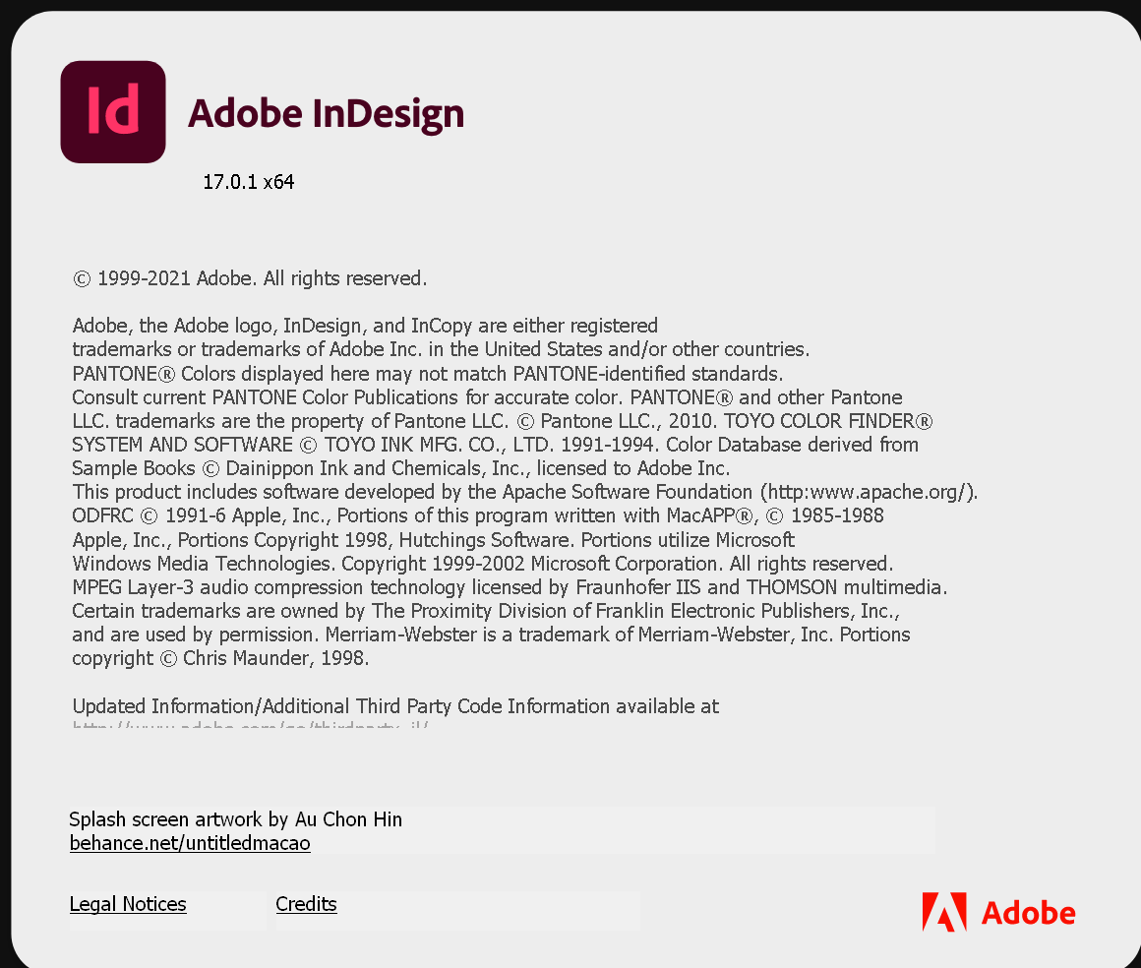The image size is (1141, 968).
Task: Click the Merriam-Webster trademark line
Action: pos(492,635)
